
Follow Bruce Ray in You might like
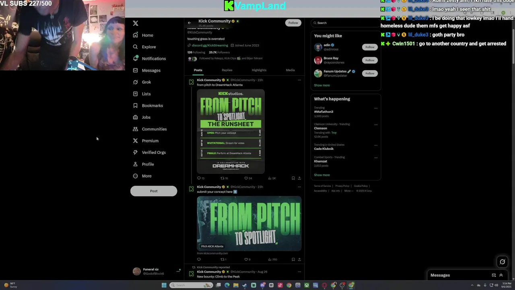pyautogui.click(x=370, y=60)
